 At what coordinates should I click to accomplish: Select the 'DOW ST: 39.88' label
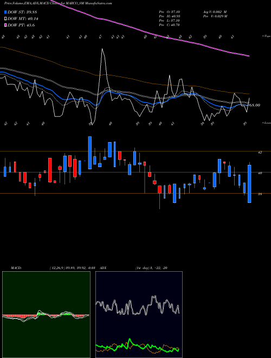22,12
